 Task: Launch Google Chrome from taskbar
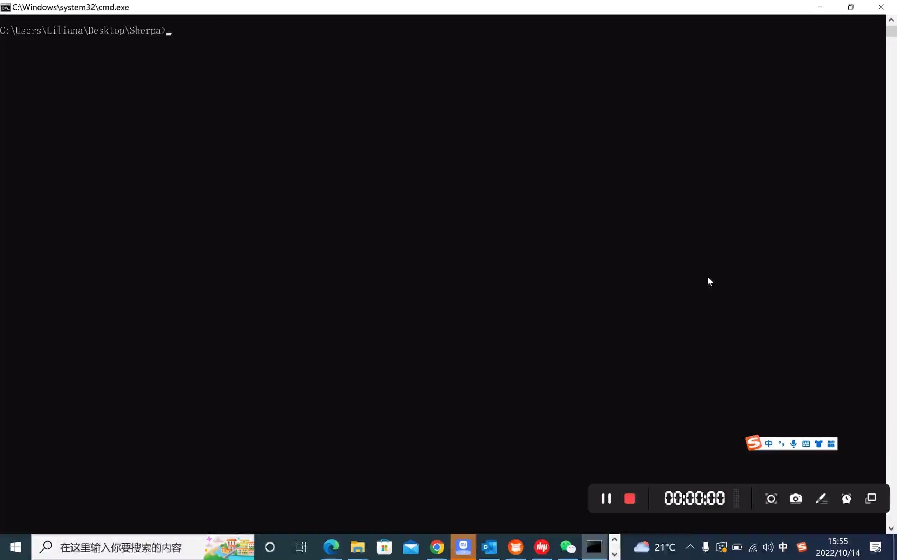click(437, 547)
